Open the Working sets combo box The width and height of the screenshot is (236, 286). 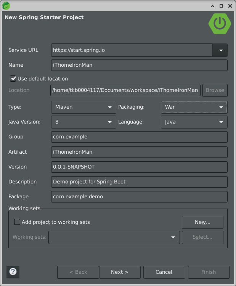(x=114, y=237)
